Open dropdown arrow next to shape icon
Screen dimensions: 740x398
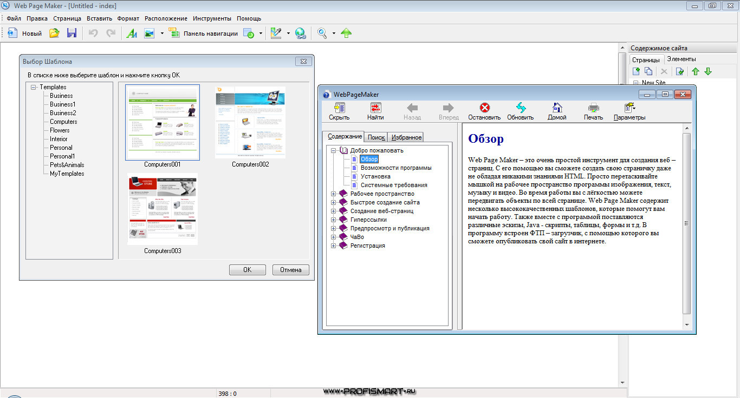[x=261, y=33]
